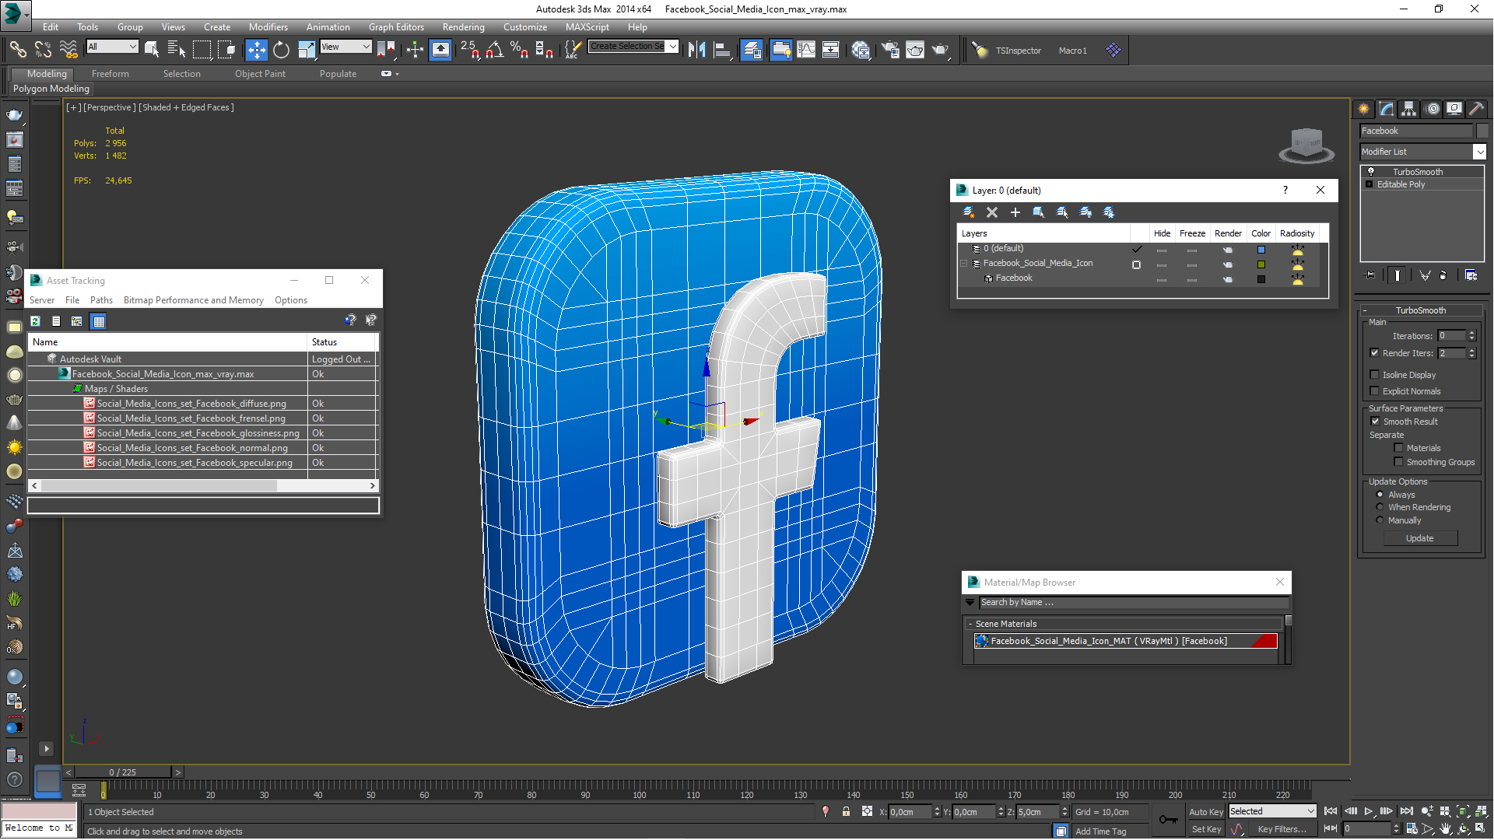Viewport: 1494px width, 840px height.
Task: Select the Manually update option
Action: pyautogui.click(x=1380, y=520)
